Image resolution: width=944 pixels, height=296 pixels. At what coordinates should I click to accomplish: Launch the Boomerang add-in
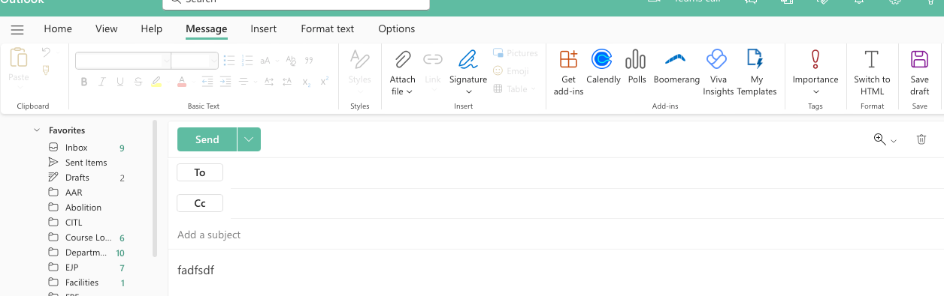click(x=676, y=67)
